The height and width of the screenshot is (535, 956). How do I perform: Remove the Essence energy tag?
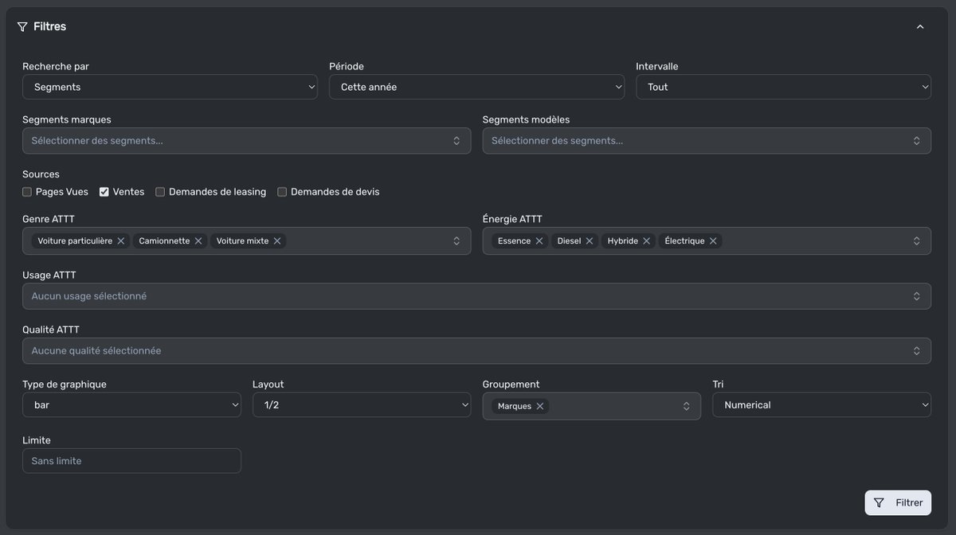539,240
